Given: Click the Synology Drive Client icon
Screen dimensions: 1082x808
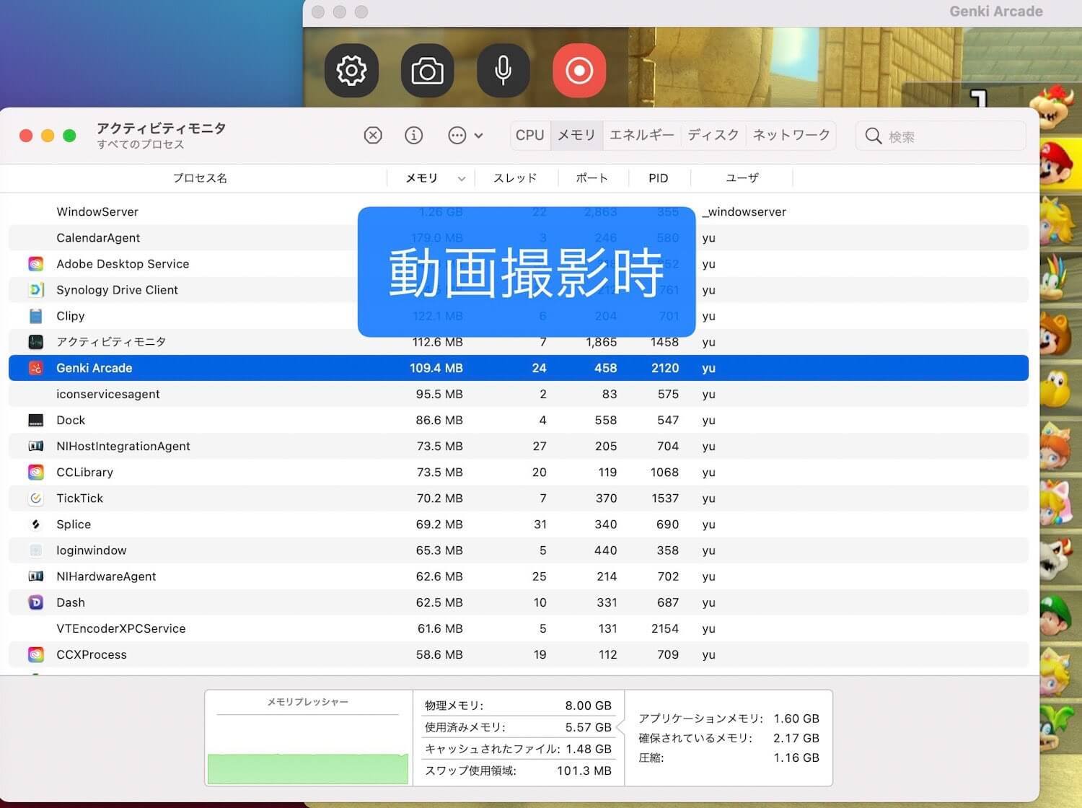Looking at the screenshot, I should click(x=36, y=290).
